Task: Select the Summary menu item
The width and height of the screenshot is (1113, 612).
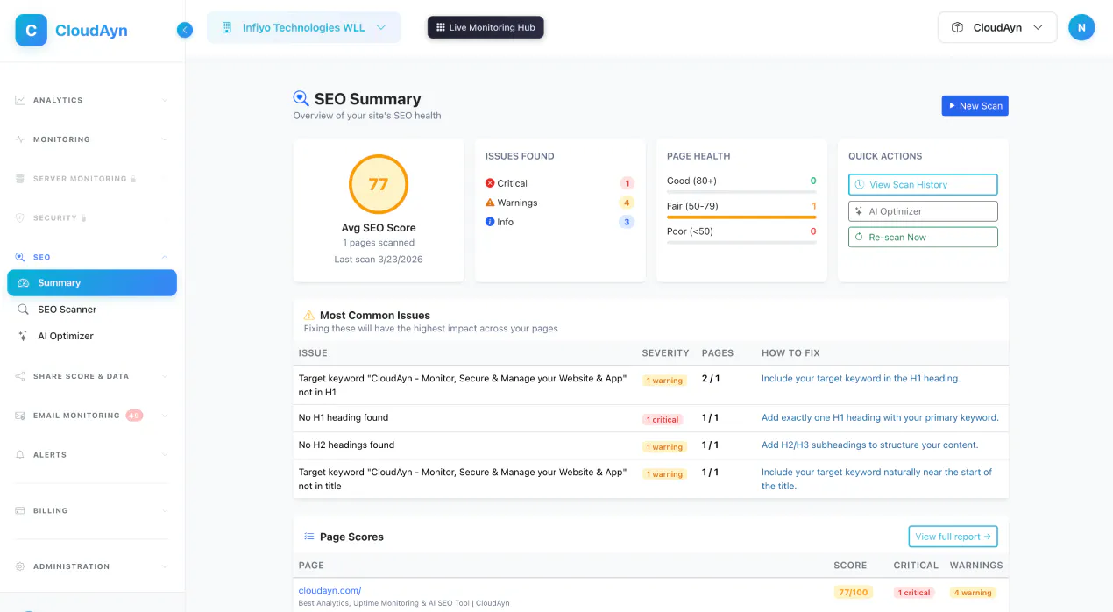Action: point(92,282)
